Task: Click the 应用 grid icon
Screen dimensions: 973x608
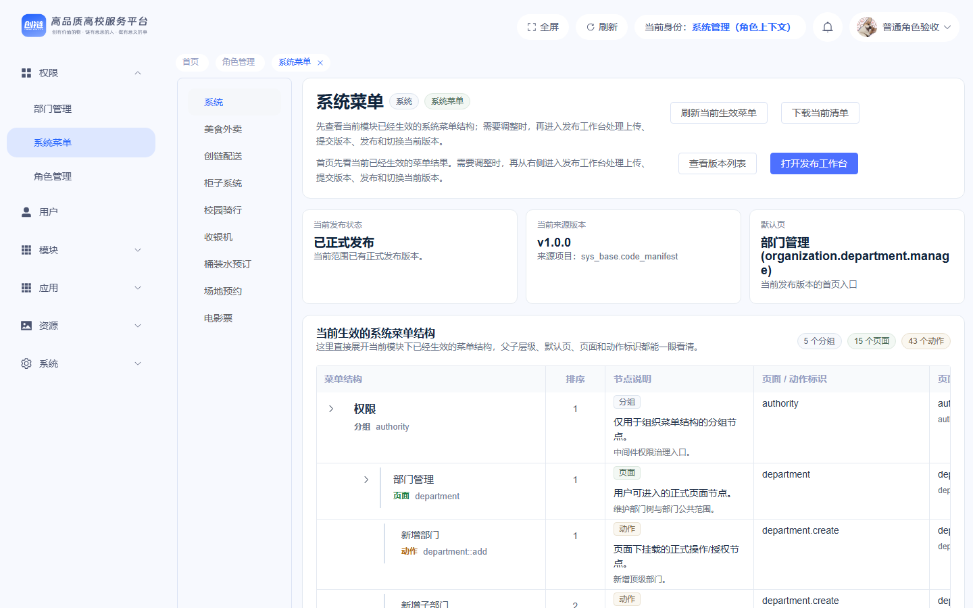Action: coord(26,288)
